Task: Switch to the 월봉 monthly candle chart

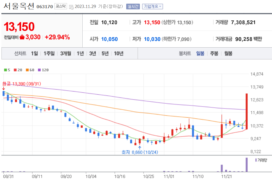Action: click(228, 53)
